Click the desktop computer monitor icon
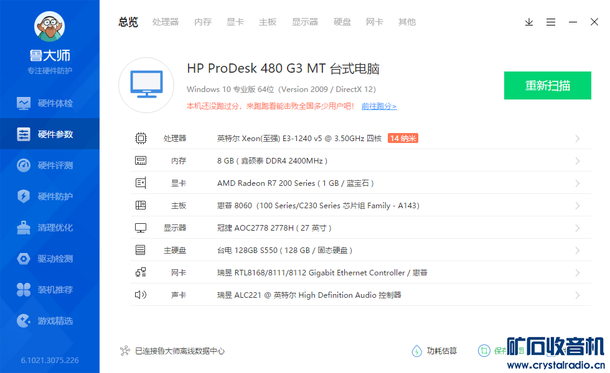 click(146, 85)
